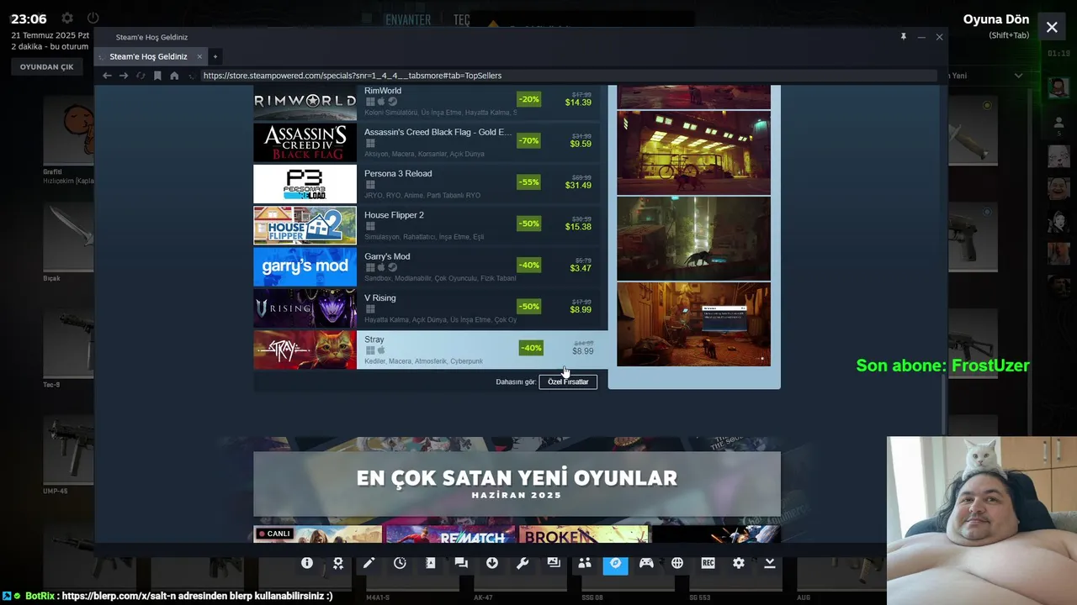This screenshot has height=605, width=1077.
Task: Open settings gear next to the clock
Action: pos(67,18)
